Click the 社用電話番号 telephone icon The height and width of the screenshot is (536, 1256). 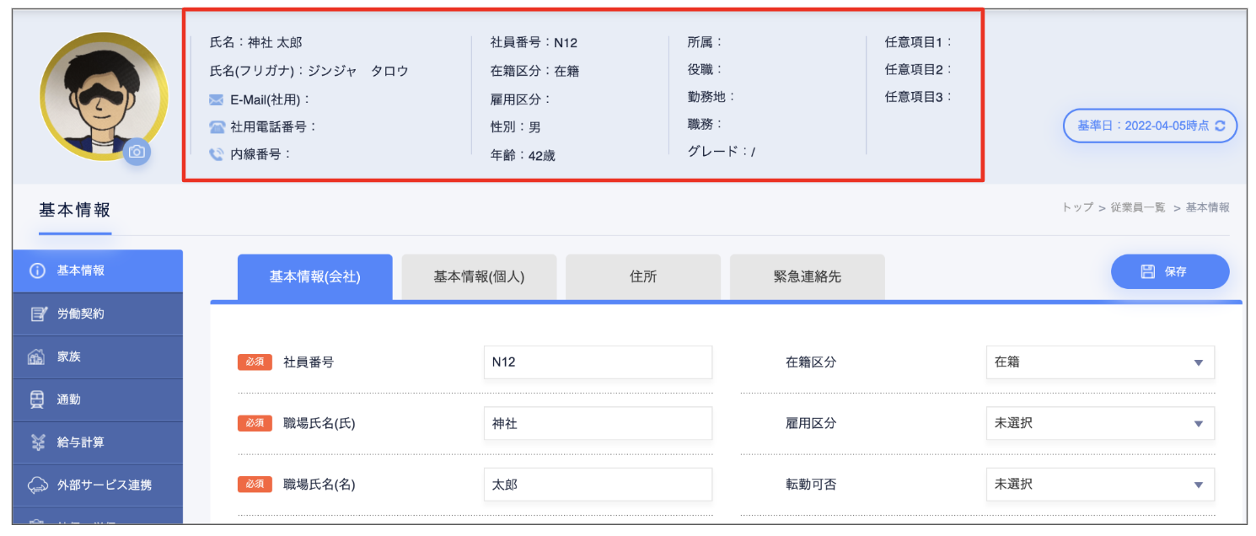click(x=217, y=127)
